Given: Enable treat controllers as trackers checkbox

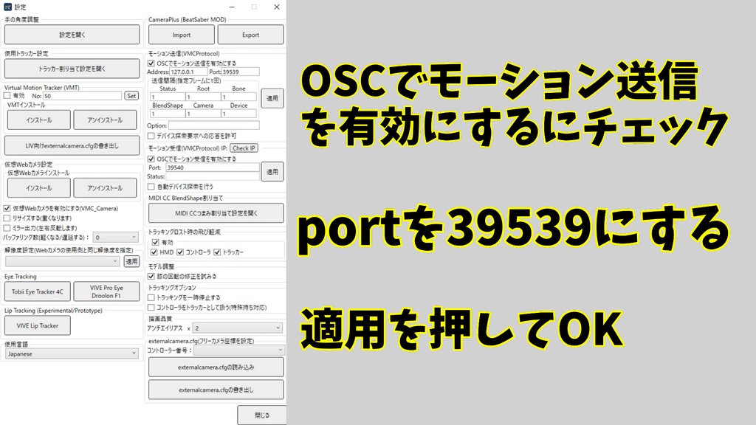Looking at the screenshot, I should click(151, 307).
